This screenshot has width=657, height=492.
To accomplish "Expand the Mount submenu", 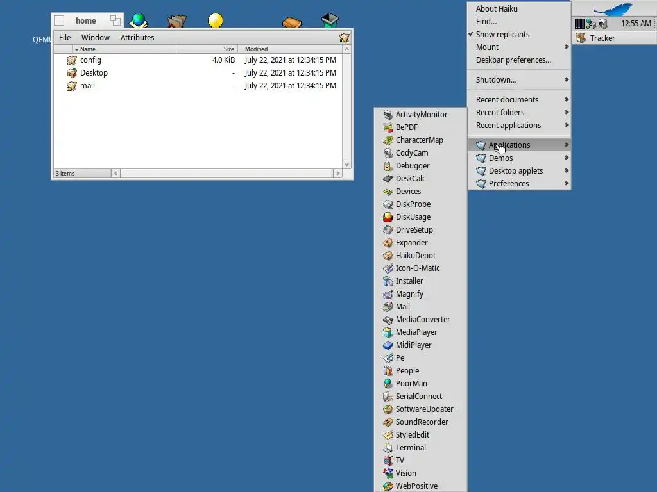I will pyautogui.click(x=518, y=47).
